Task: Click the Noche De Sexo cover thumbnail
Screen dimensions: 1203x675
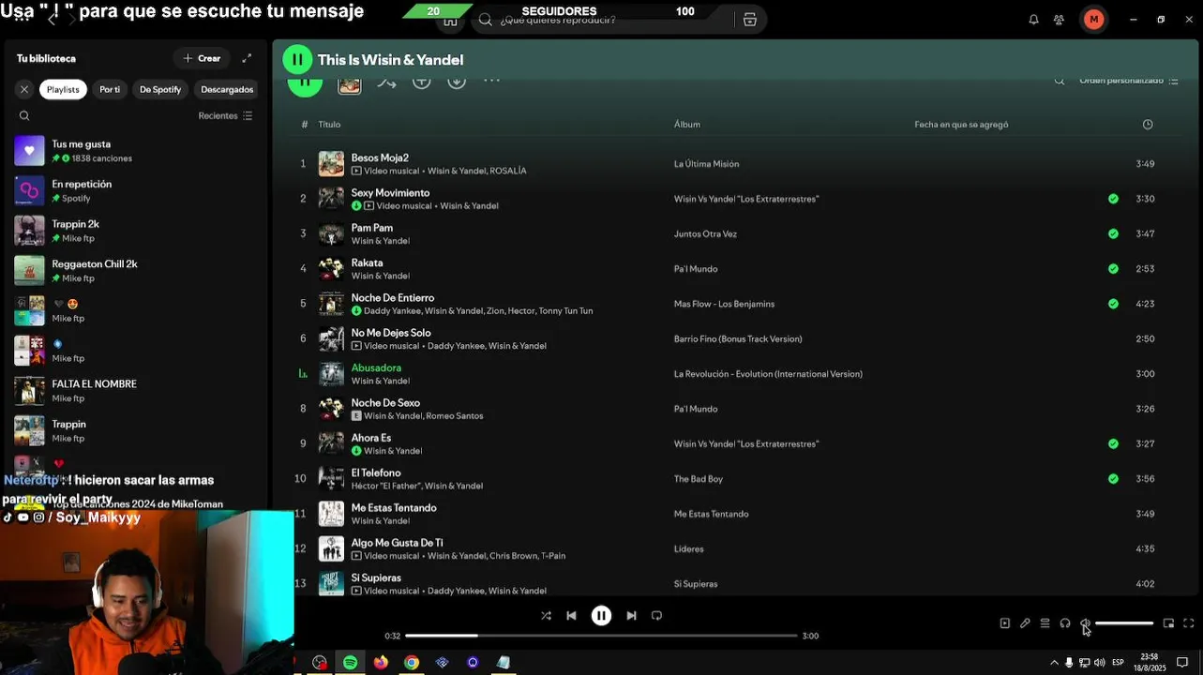Action: coord(331,409)
